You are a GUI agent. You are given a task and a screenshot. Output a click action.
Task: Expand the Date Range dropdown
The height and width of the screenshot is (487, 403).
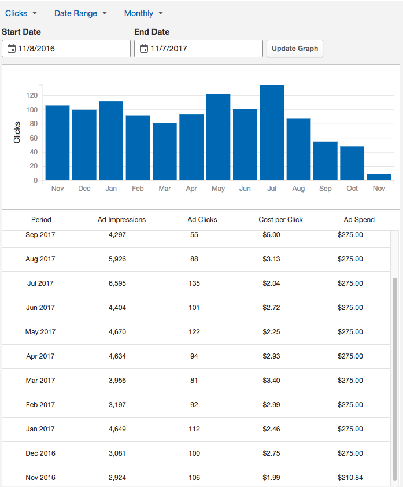pos(80,13)
